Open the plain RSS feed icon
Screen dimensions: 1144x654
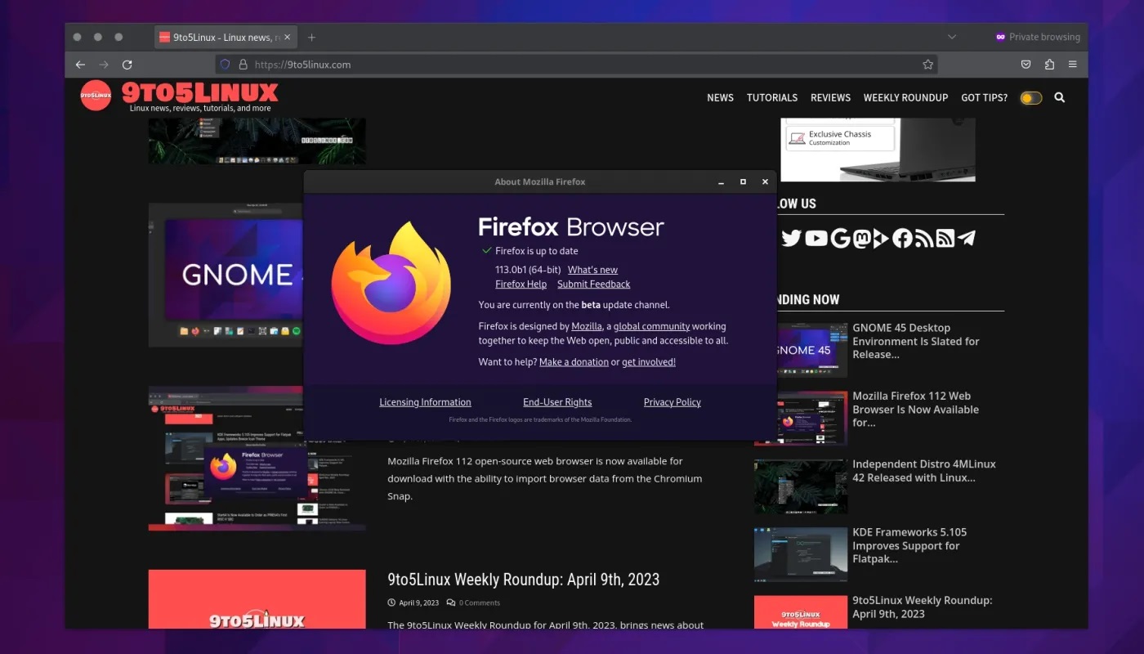(x=924, y=238)
